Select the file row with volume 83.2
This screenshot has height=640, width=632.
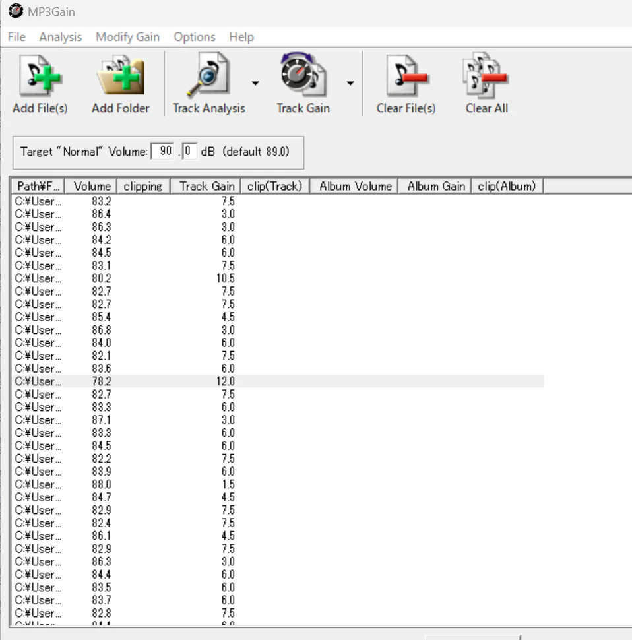click(x=278, y=201)
